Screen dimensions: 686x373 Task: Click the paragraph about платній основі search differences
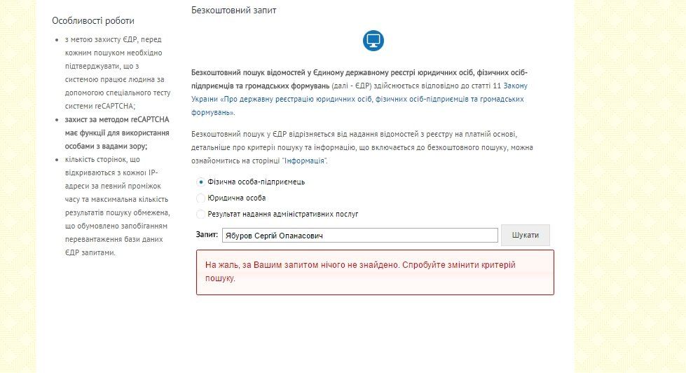[x=361, y=147]
